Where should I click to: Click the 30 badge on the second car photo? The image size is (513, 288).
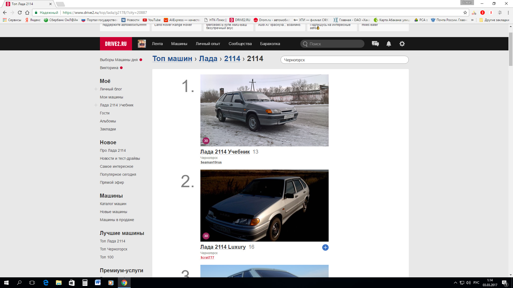(206, 236)
